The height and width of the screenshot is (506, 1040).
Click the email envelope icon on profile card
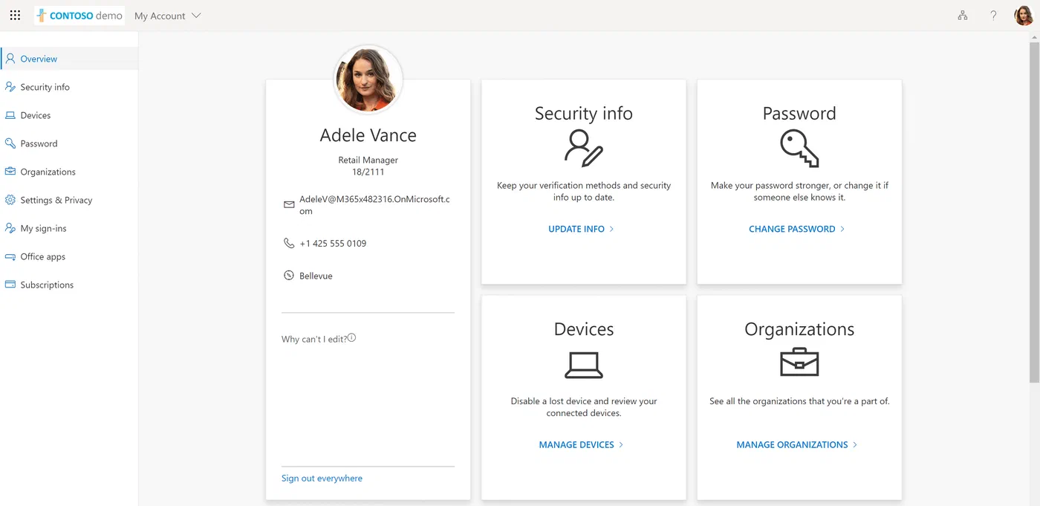pyautogui.click(x=289, y=205)
